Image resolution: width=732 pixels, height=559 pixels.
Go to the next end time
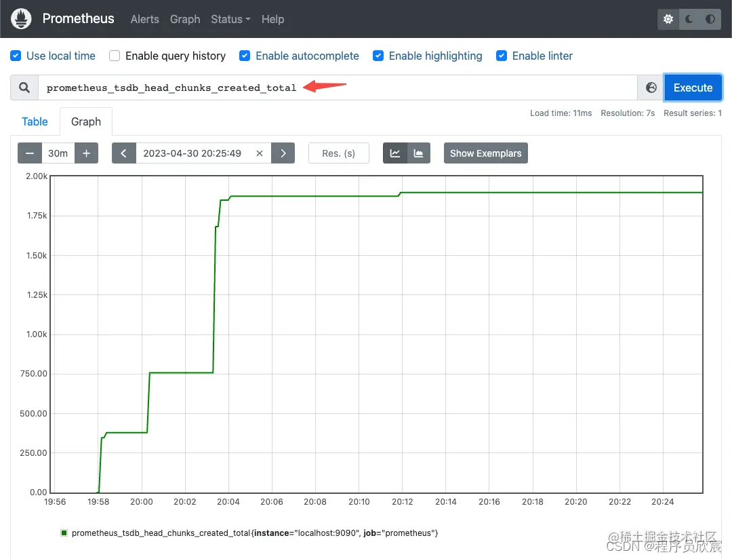[x=283, y=153]
